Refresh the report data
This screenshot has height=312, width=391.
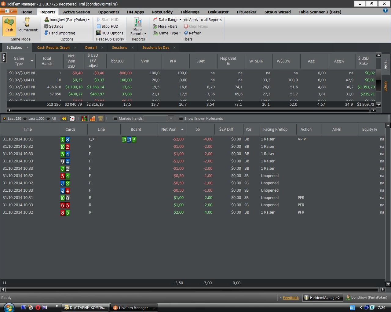(193, 33)
